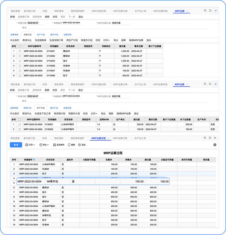Click 生成采购订单 in the purchase plan toolbar
This screenshot has width=226, height=235.
click(56, 40)
